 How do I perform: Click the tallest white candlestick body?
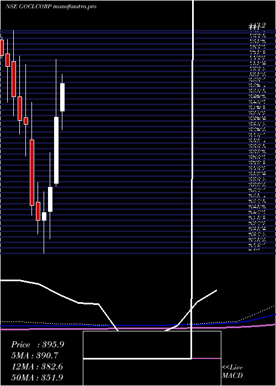click(x=56, y=150)
